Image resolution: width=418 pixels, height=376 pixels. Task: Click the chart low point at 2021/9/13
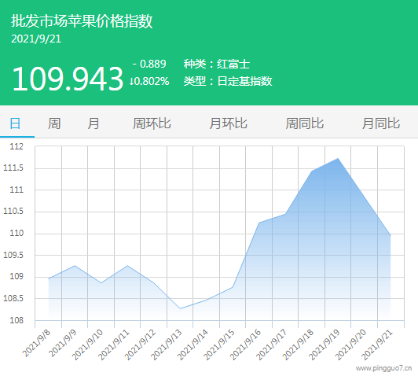[x=180, y=309]
